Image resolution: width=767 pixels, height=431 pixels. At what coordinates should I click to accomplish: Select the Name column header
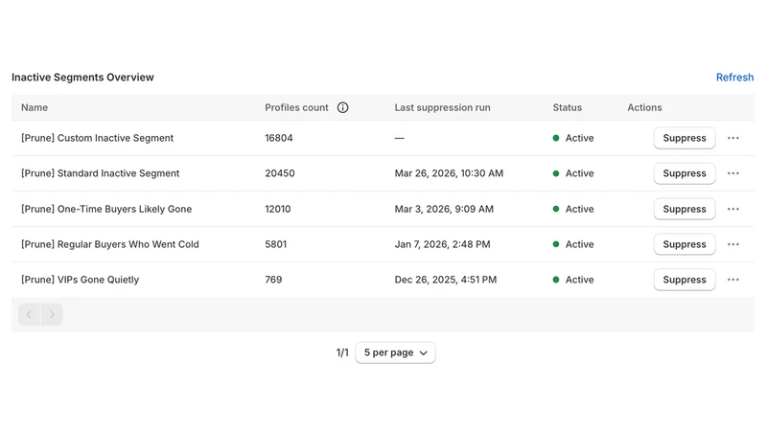coord(35,107)
